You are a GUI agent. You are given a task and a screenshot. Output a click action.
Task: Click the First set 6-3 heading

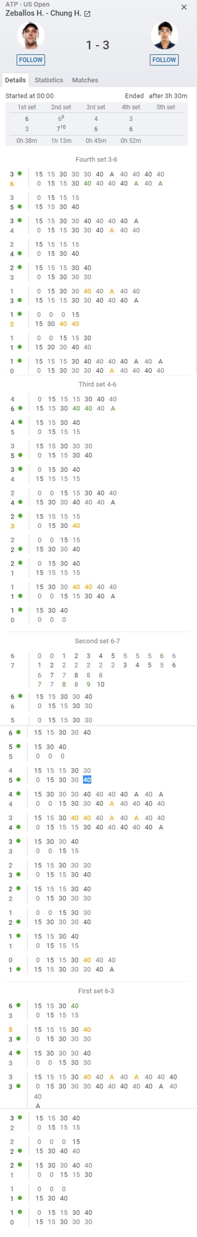(x=96, y=991)
